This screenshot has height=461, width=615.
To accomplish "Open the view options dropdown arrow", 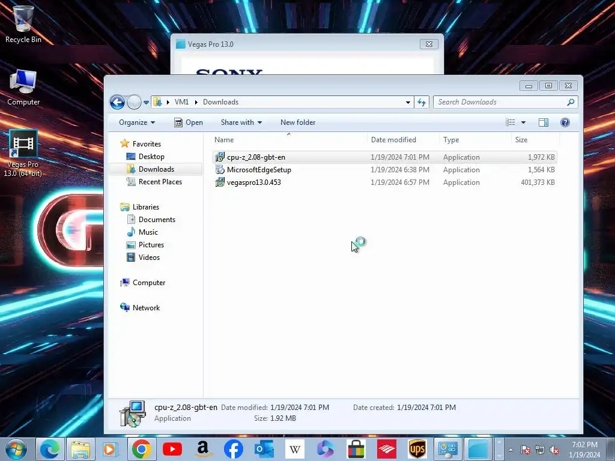I will pyautogui.click(x=523, y=122).
